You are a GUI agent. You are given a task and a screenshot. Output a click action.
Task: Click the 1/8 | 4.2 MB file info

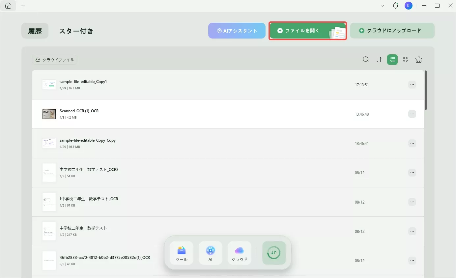pyautogui.click(x=68, y=118)
